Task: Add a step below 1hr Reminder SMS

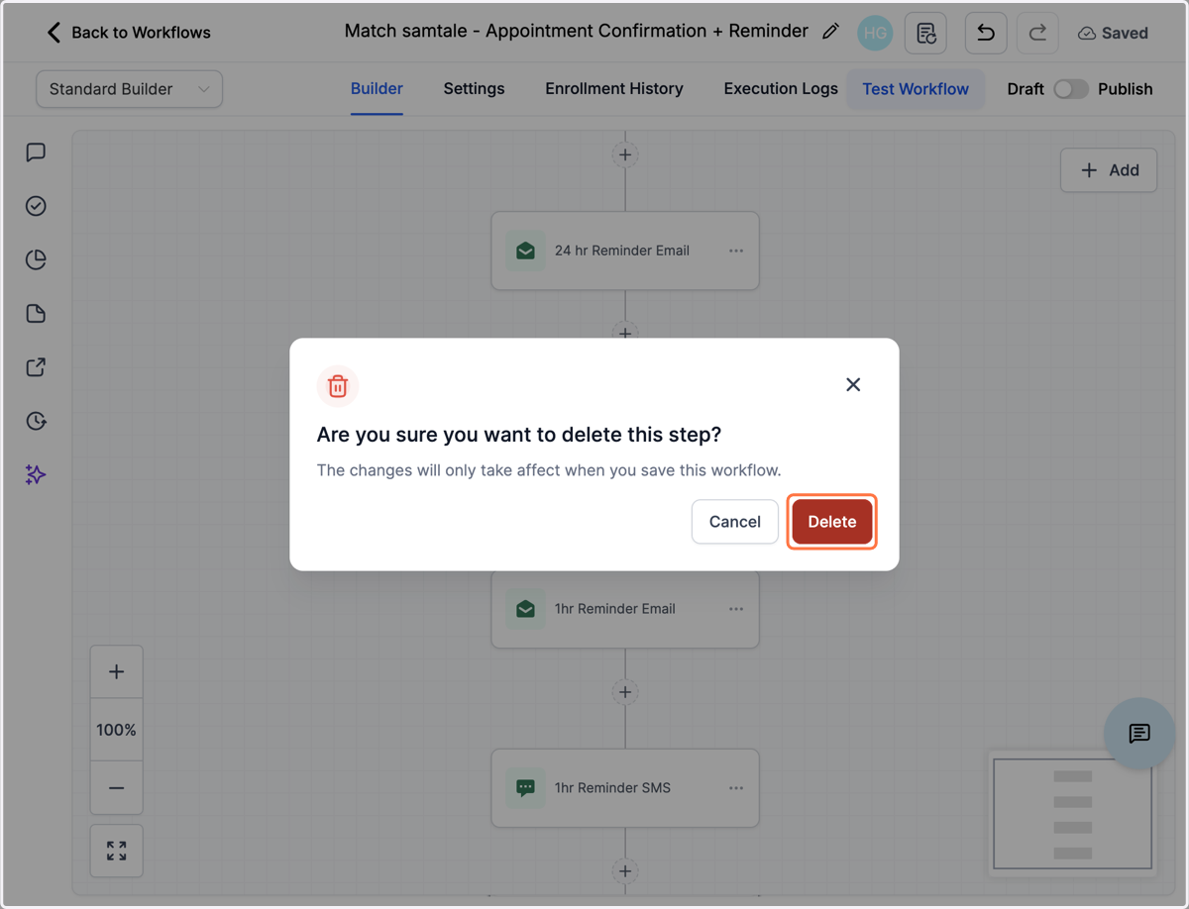Action: [625, 871]
